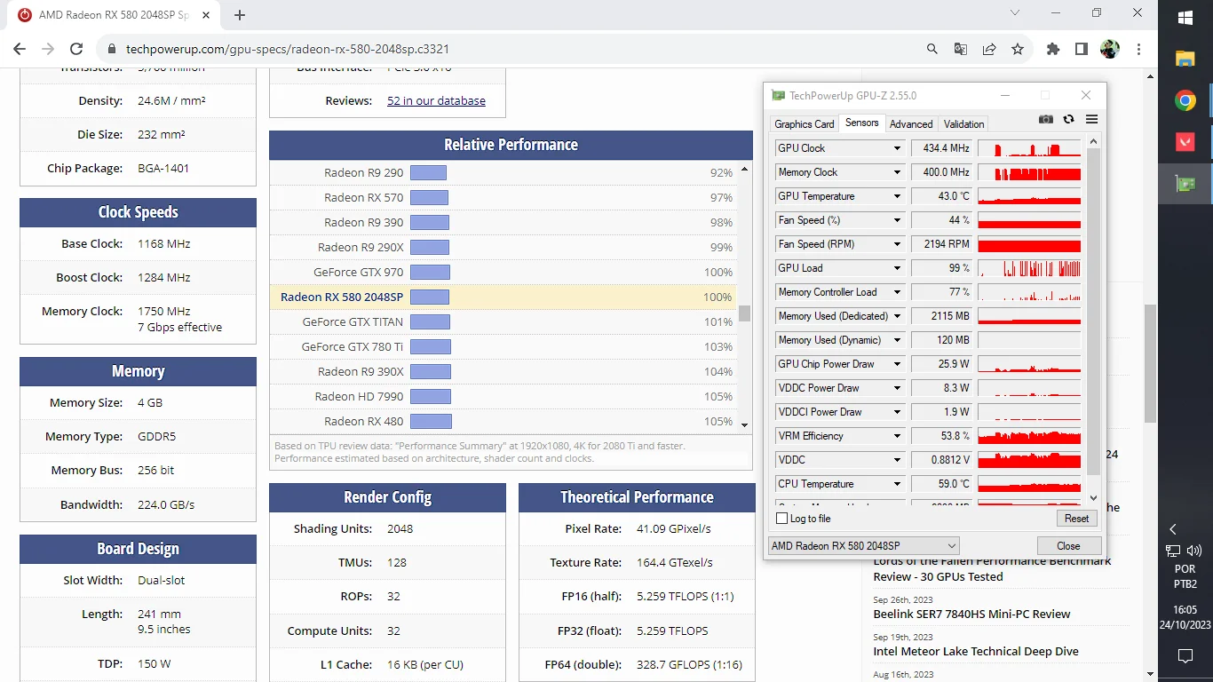This screenshot has width=1213, height=682.
Task: Open the translate page icon
Action: click(961, 50)
